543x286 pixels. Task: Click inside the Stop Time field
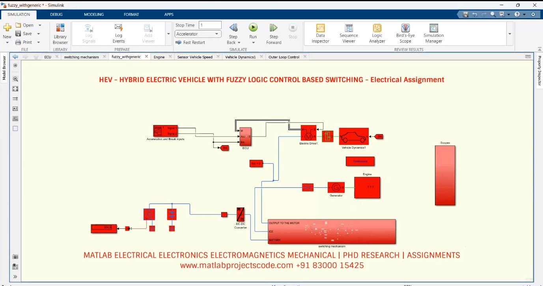(209, 24)
